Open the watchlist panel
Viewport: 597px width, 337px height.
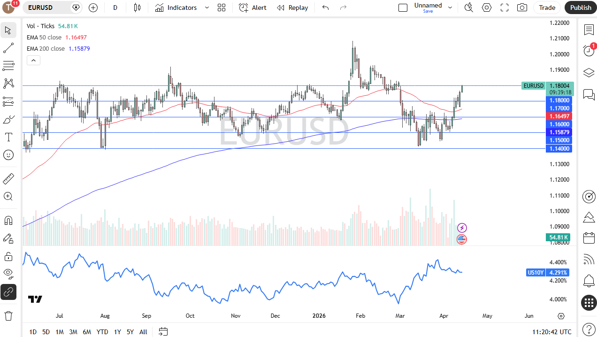click(x=589, y=30)
